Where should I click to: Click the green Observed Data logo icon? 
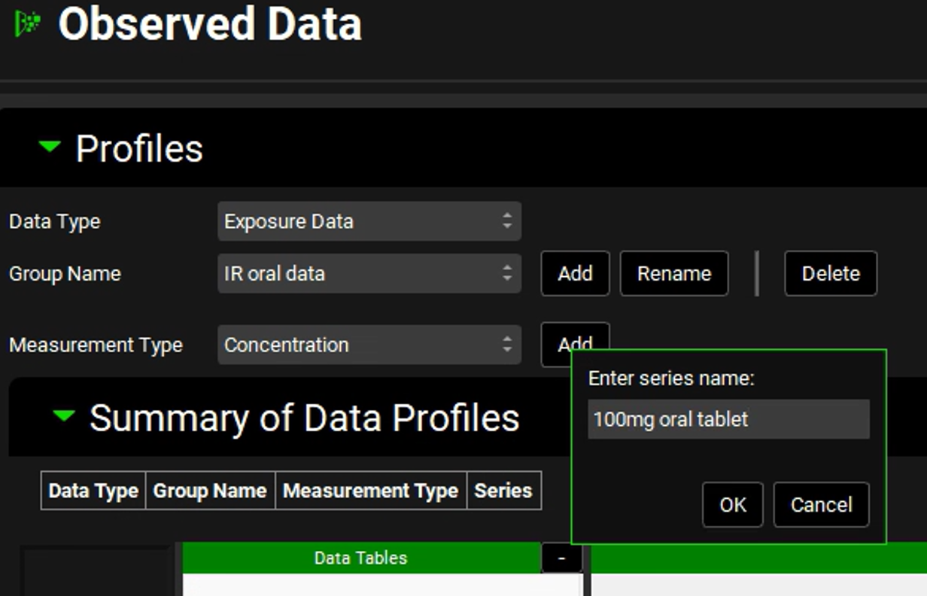click(x=28, y=23)
